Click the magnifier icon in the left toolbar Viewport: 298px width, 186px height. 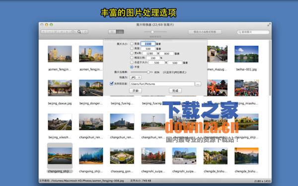click(x=79, y=32)
